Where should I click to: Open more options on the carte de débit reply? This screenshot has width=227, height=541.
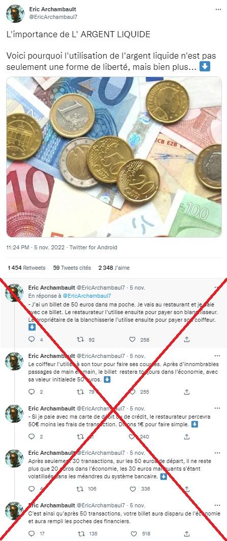[x=217, y=408]
